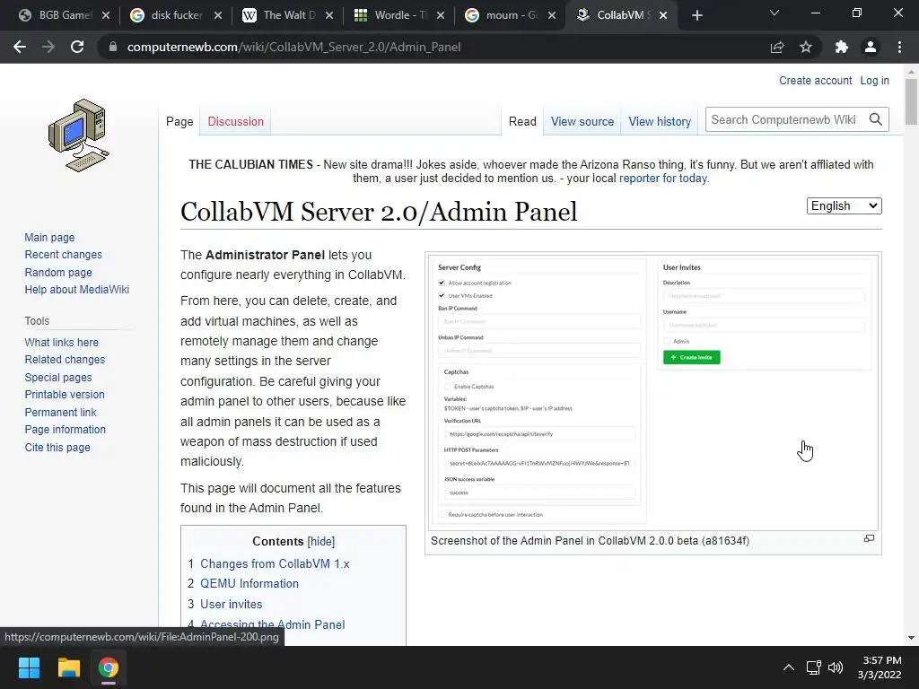
Task: Jump to Changes from CollabVM 1.x
Action: 275,563
